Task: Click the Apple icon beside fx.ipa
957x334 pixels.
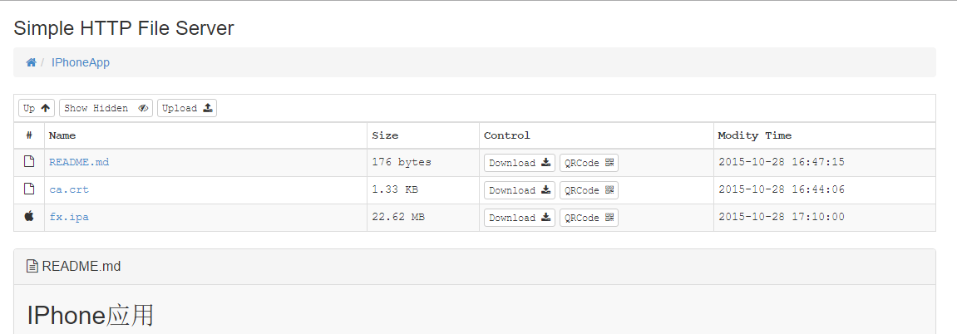Action: pos(29,217)
